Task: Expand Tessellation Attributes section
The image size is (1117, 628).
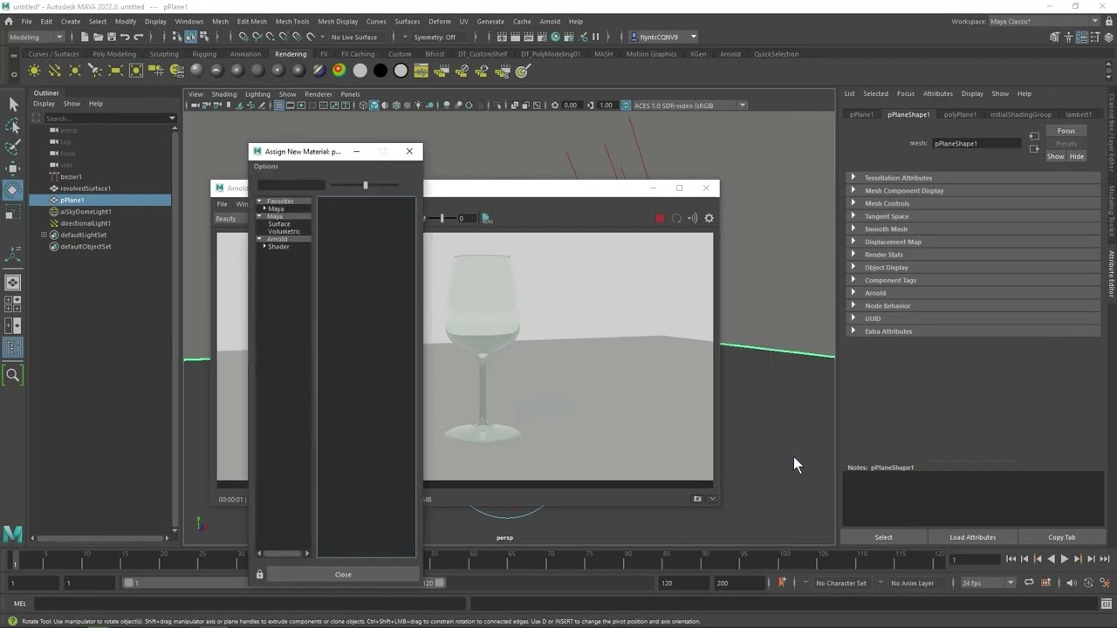Action: click(973, 178)
